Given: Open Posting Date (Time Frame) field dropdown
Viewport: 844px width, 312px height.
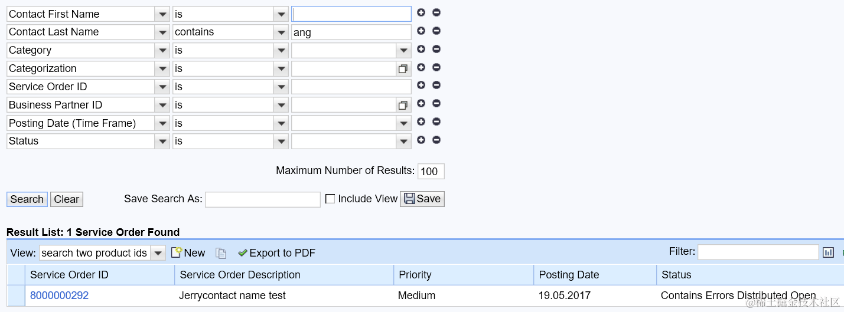Looking at the screenshot, I should [162, 124].
